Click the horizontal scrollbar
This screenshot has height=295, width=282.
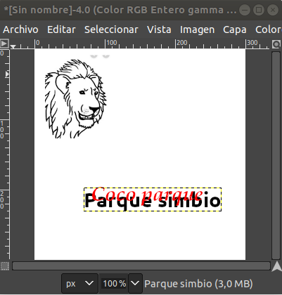(141, 266)
